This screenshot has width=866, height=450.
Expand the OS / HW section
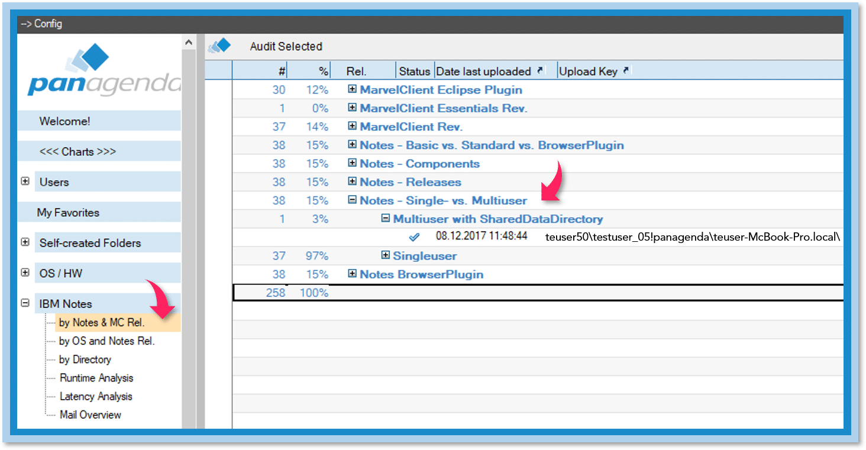25,273
